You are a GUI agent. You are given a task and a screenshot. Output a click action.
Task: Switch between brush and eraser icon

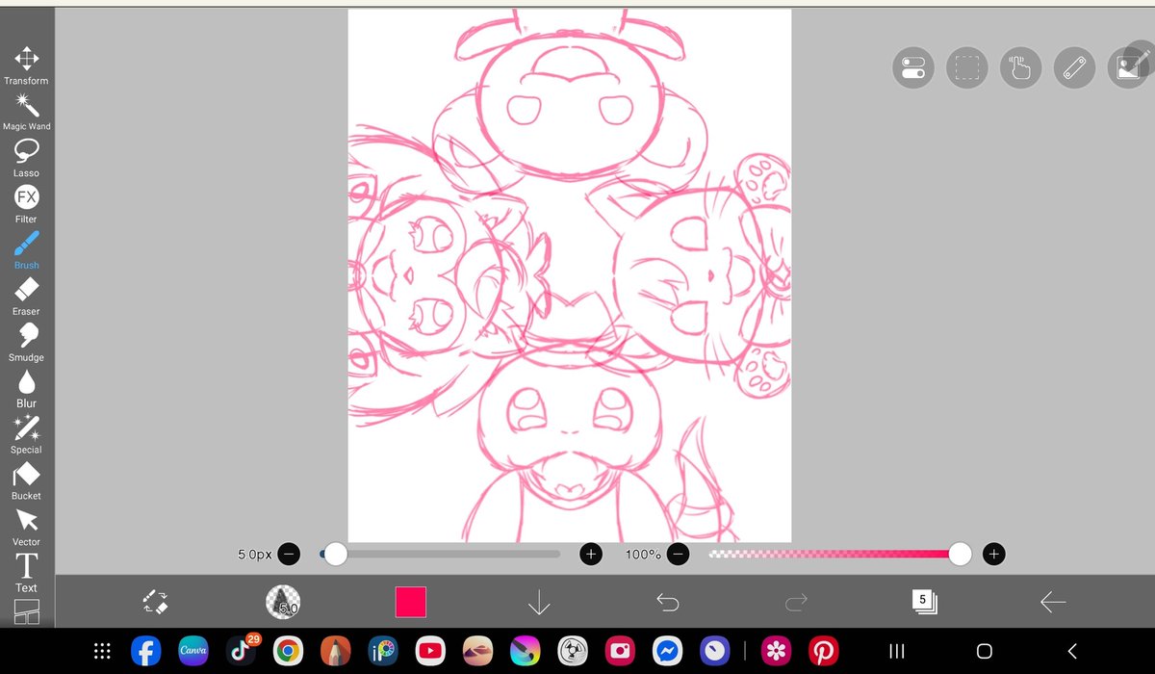click(x=155, y=603)
